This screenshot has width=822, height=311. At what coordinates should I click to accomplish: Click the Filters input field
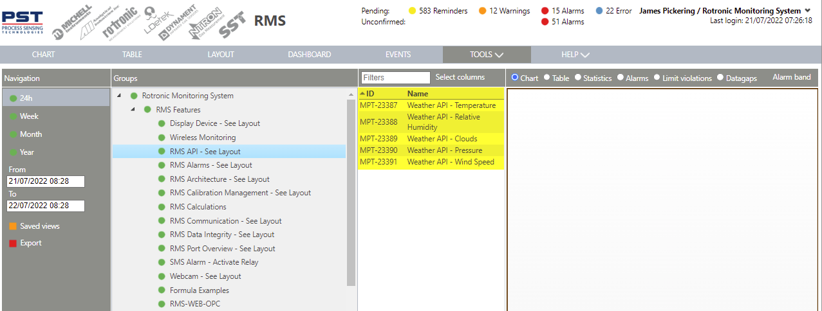(x=396, y=78)
